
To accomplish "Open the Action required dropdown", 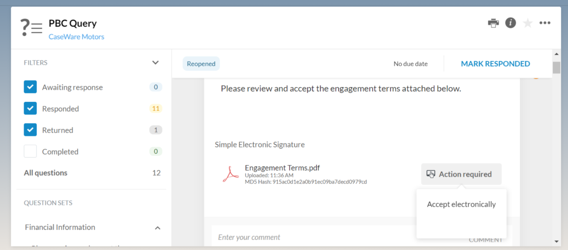I will pos(461,174).
